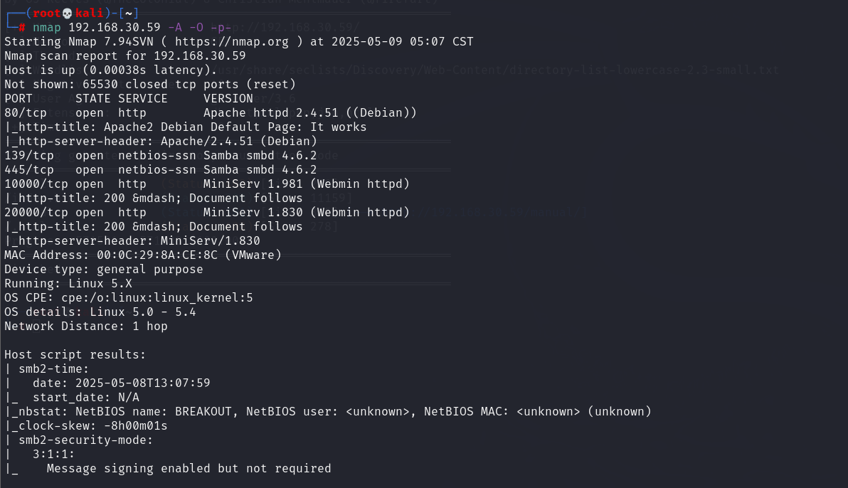Click the 80/tcp port entry

[x=26, y=112]
